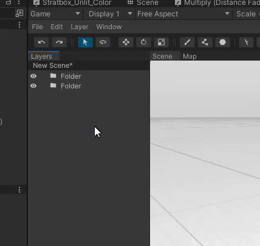Click the Scale label in the Game toolbar

click(x=246, y=14)
